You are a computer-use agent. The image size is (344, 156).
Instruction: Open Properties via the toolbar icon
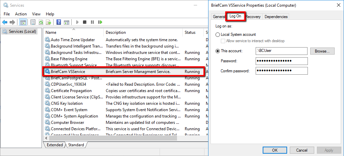[33, 22]
